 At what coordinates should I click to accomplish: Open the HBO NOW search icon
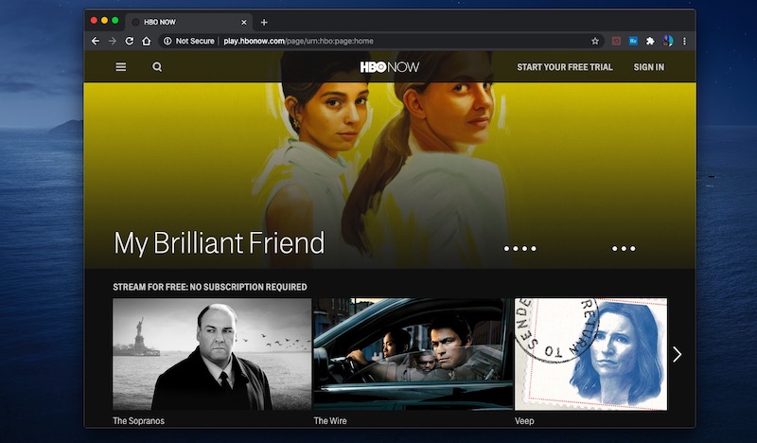157,66
